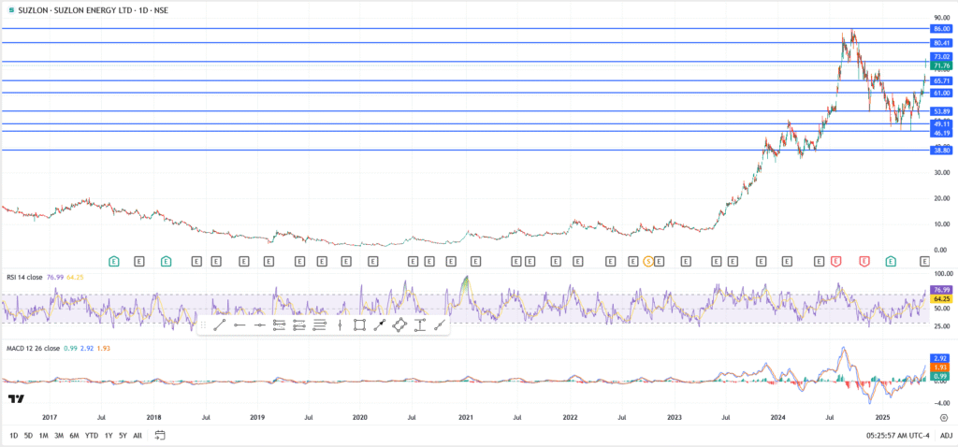Select the Vertical Line drawing tool
The width and height of the screenshot is (958, 447).
click(339, 324)
